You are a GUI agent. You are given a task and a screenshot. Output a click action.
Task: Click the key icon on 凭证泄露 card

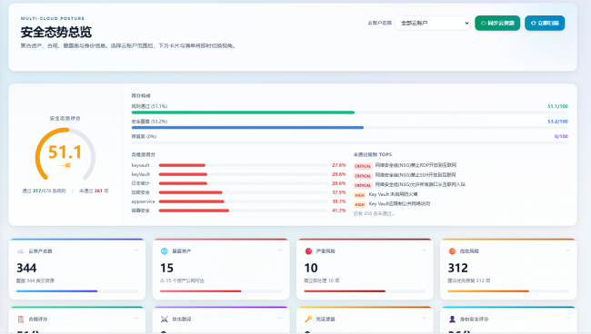[308, 319]
